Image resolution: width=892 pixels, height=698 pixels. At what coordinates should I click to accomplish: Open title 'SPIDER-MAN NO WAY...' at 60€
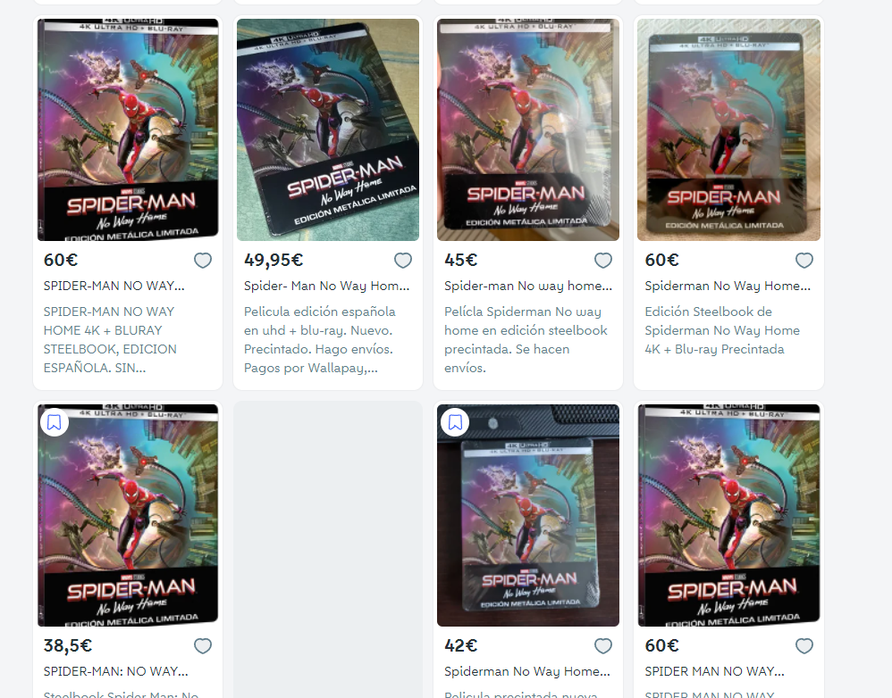pos(114,286)
